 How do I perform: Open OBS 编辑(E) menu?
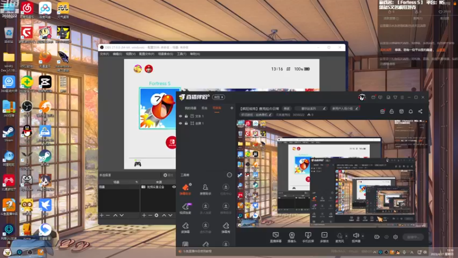pyautogui.click(x=117, y=54)
